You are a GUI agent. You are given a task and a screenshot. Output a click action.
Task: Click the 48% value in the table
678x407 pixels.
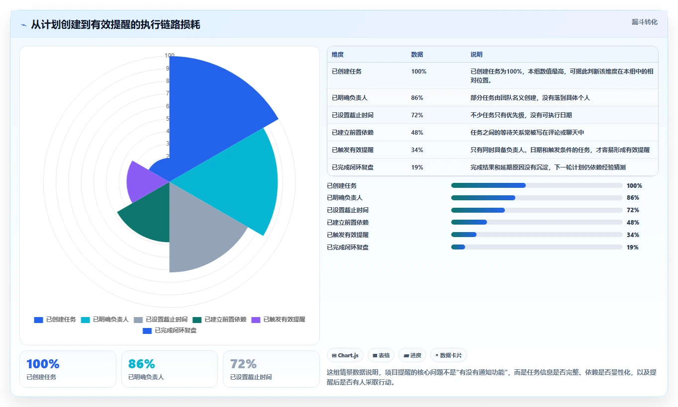[x=417, y=133]
